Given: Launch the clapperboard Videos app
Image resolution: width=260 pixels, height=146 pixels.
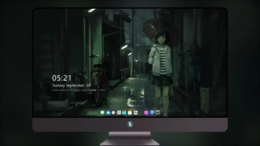Looking at the screenshot, I should click(124, 112).
